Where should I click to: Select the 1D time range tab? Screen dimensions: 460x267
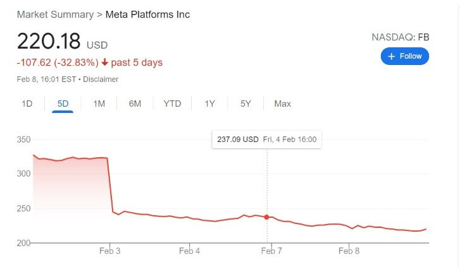27,104
